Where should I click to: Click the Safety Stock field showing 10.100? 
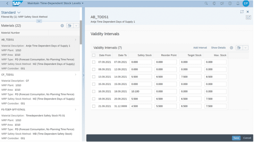click(x=141, y=91)
